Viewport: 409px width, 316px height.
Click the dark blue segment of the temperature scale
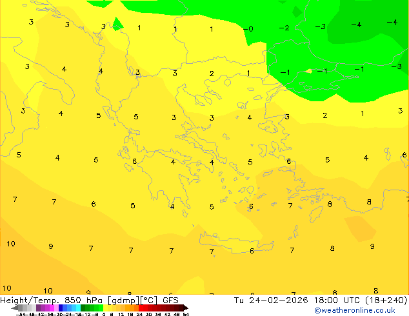pos(61,308)
